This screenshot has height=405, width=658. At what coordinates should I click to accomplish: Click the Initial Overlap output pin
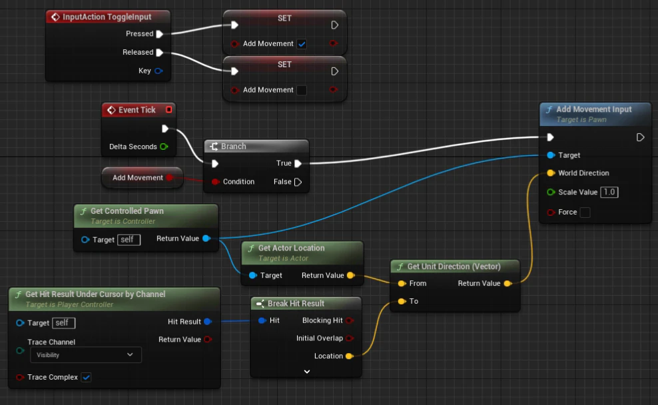(349, 338)
